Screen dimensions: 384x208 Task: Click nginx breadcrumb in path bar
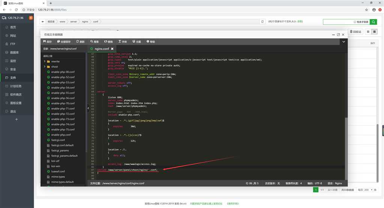click(85, 21)
